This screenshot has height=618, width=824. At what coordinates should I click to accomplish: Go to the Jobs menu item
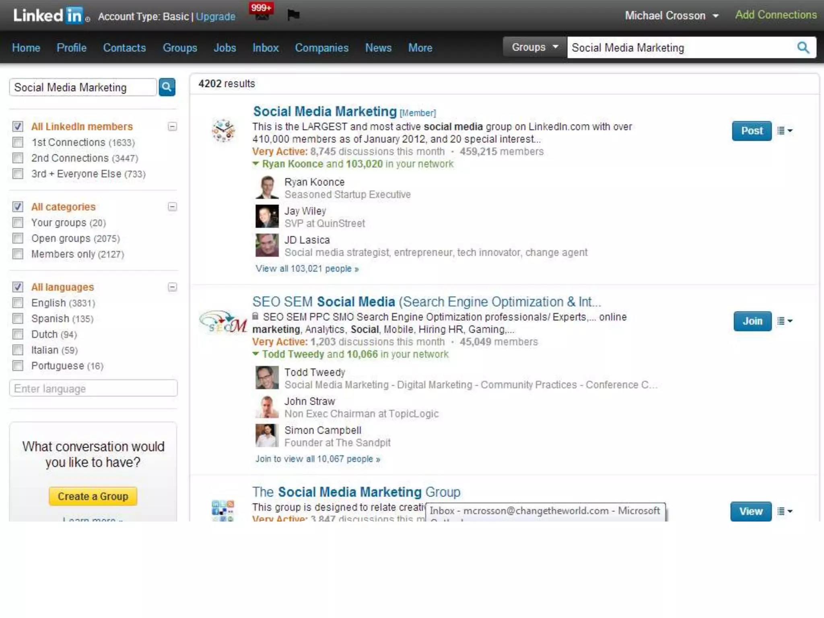[x=225, y=48]
